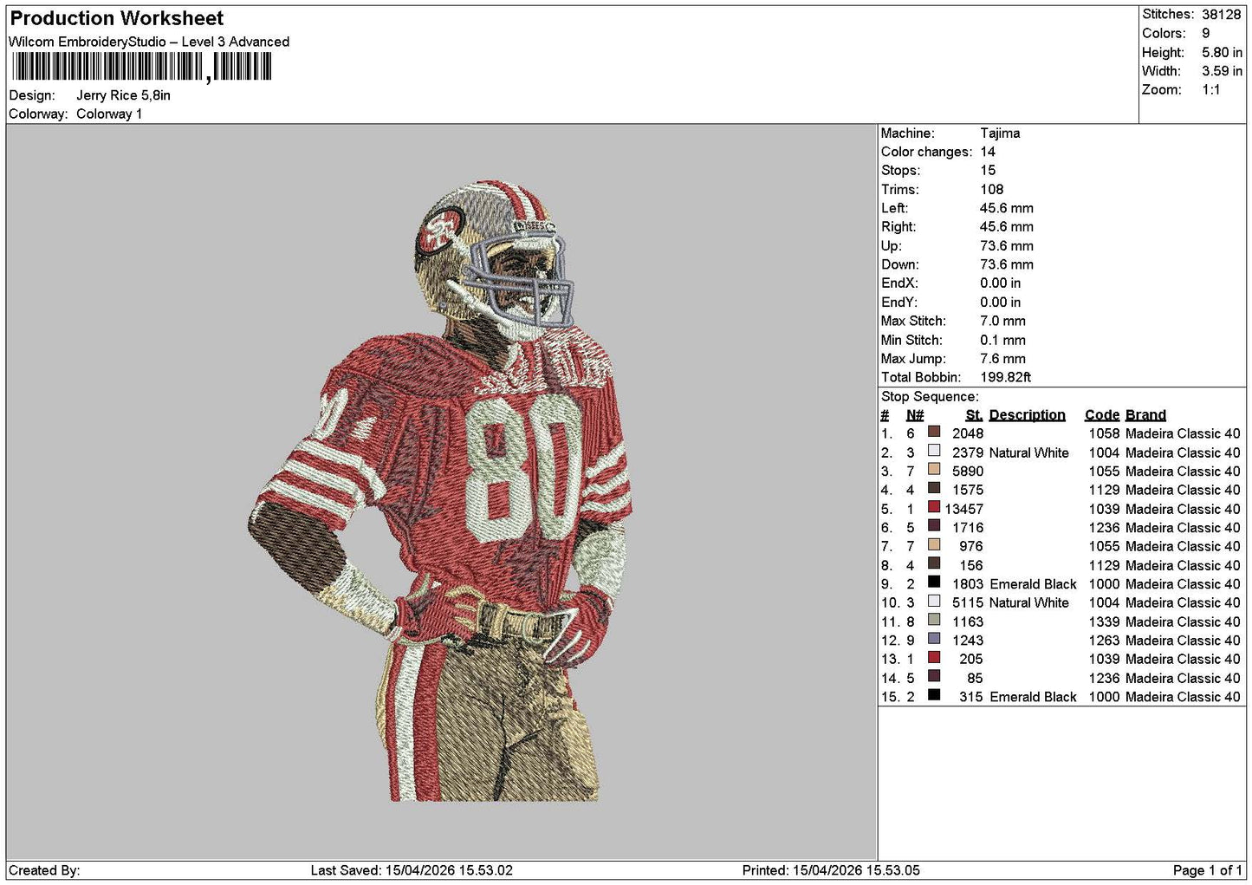Click 'Page 1 of 1' in the footer

click(1207, 870)
